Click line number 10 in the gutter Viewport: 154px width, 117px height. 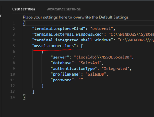[x=13, y=74]
